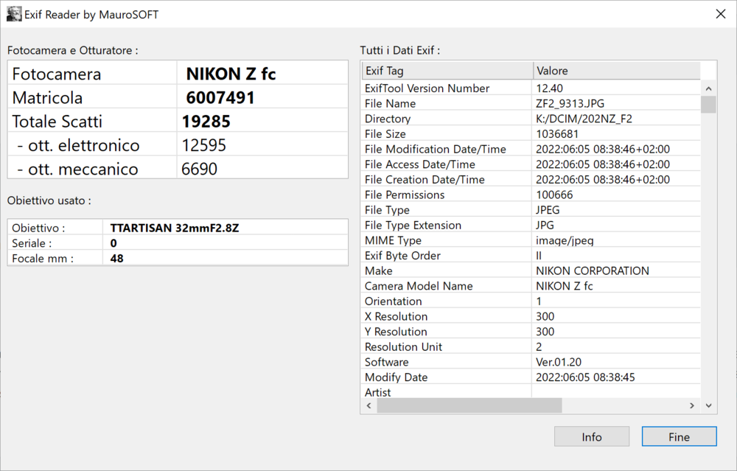Select the X Resolution row
This screenshot has width=737, height=471.
[531, 316]
